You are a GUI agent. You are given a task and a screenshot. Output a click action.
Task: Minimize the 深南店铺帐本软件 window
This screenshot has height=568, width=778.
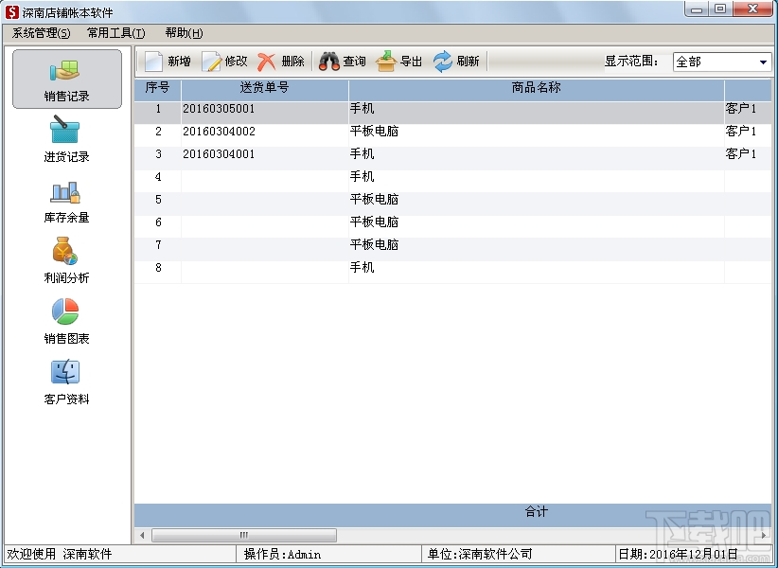(x=698, y=9)
